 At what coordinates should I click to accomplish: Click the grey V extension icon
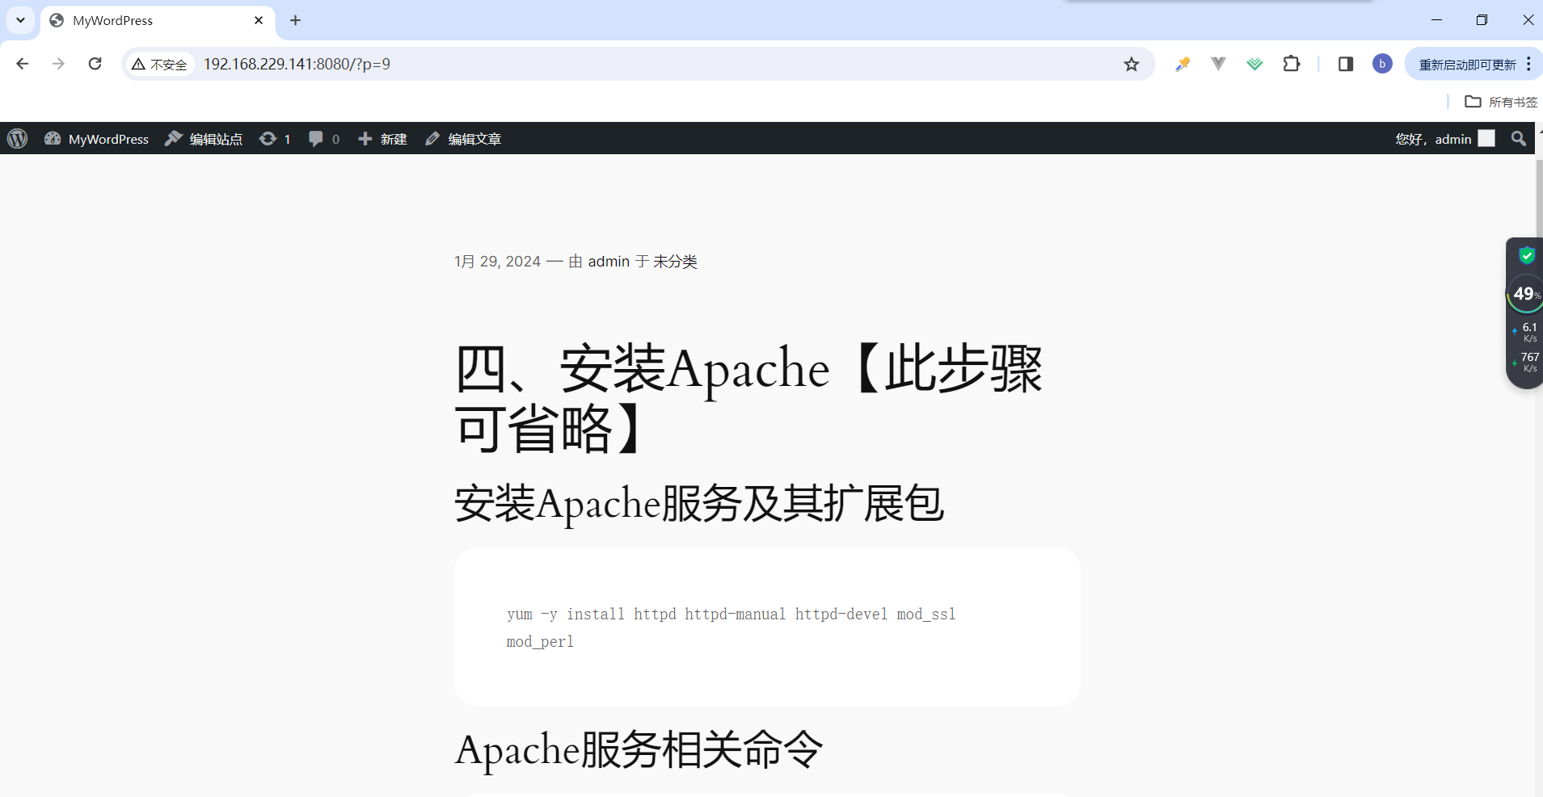pyautogui.click(x=1218, y=64)
